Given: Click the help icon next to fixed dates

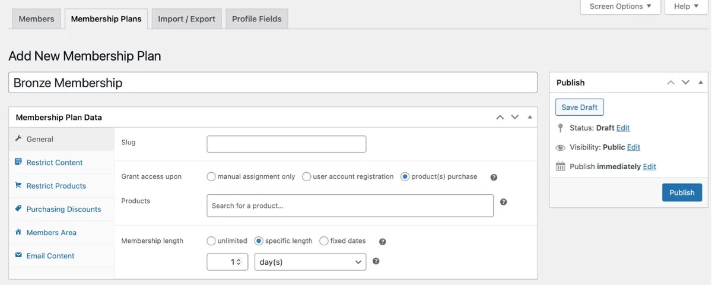Looking at the screenshot, I should click(x=383, y=242).
